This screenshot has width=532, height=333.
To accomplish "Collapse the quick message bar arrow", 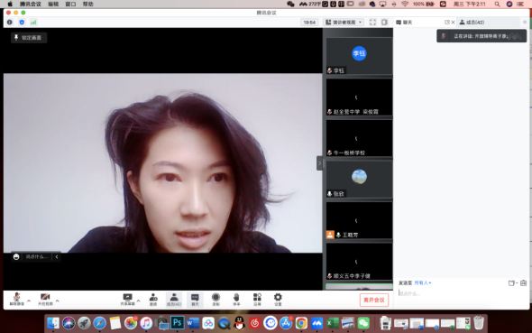I will (57, 257).
